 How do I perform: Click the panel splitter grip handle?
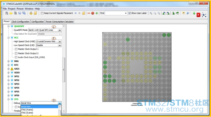[x=64, y=70]
